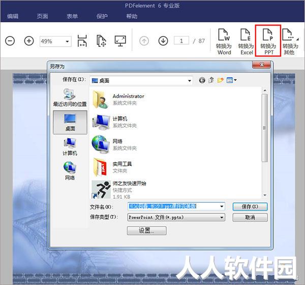
Task: Go to next page with down arrow
Action: pos(163,41)
